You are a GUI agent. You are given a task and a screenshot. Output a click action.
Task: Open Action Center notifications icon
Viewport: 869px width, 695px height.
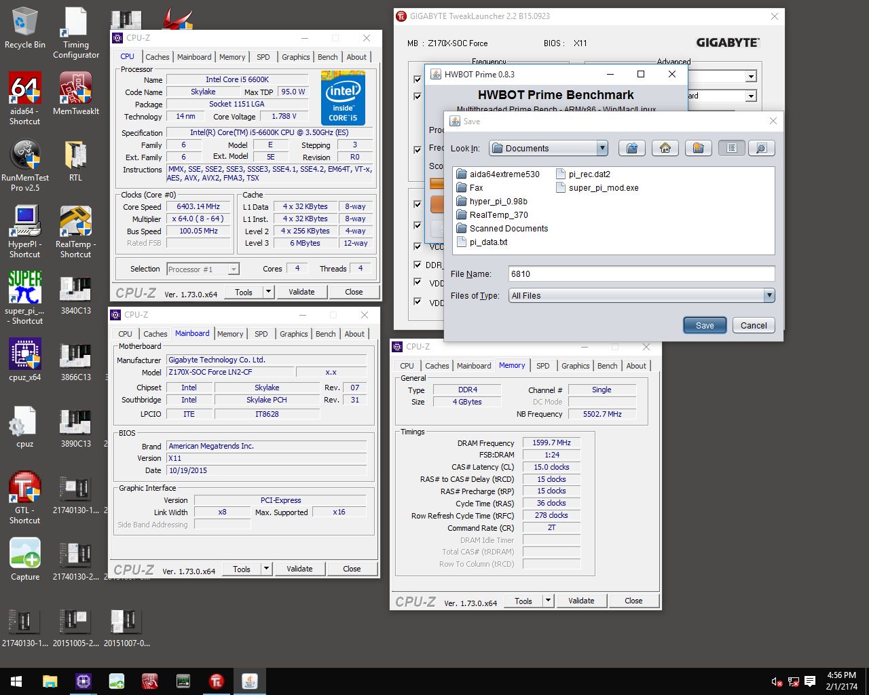[810, 681]
